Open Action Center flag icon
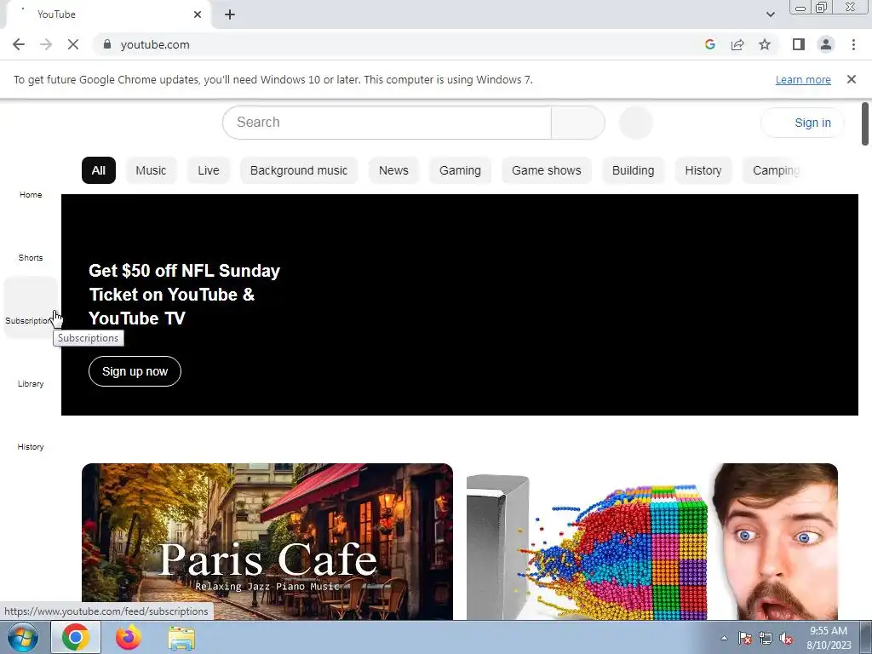 [744, 638]
